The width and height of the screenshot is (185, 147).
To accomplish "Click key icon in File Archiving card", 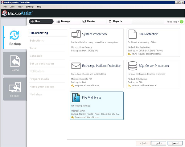I will coord(72,117).
